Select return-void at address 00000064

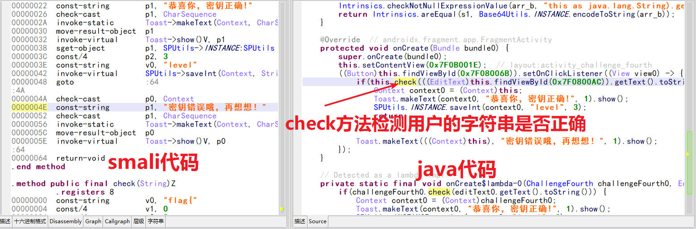[x=81, y=158]
